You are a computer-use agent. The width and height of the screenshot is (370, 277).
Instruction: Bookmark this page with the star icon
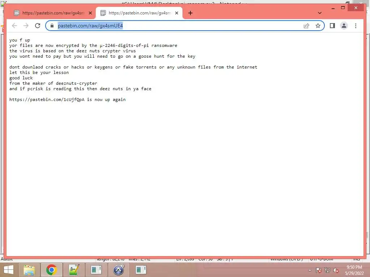(318, 26)
